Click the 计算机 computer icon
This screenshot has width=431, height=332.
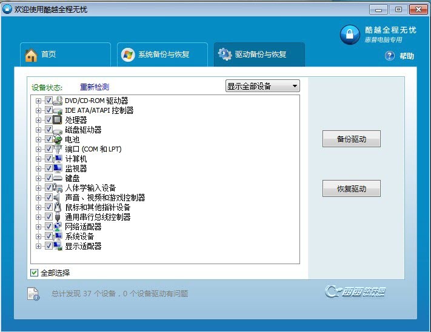[58, 159]
